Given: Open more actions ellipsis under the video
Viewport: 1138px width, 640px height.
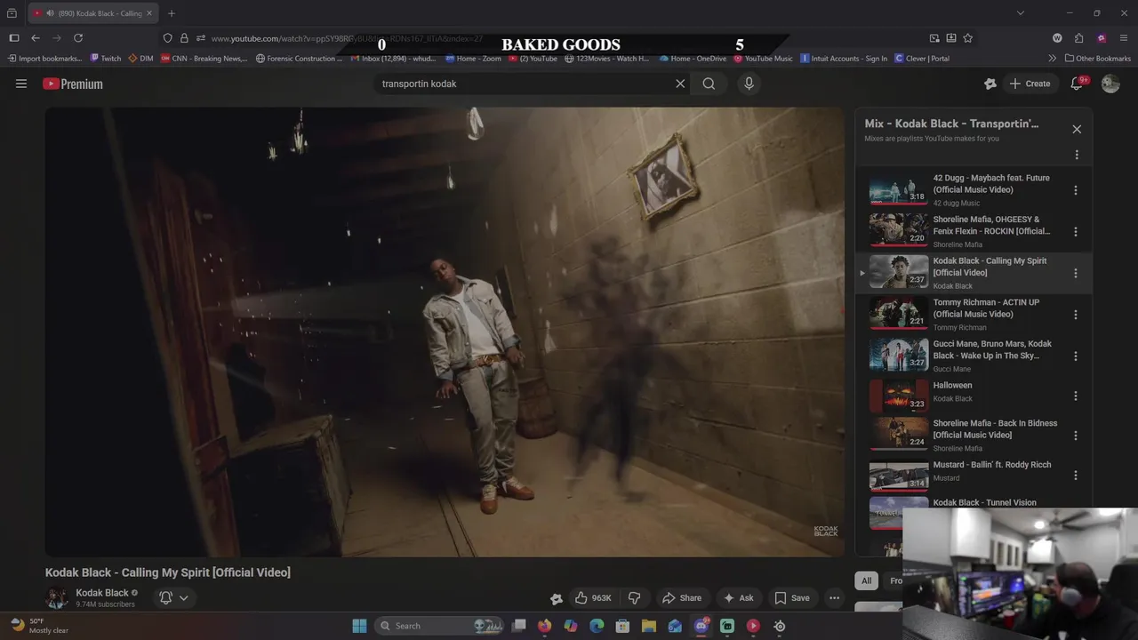Looking at the screenshot, I should (834, 598).
